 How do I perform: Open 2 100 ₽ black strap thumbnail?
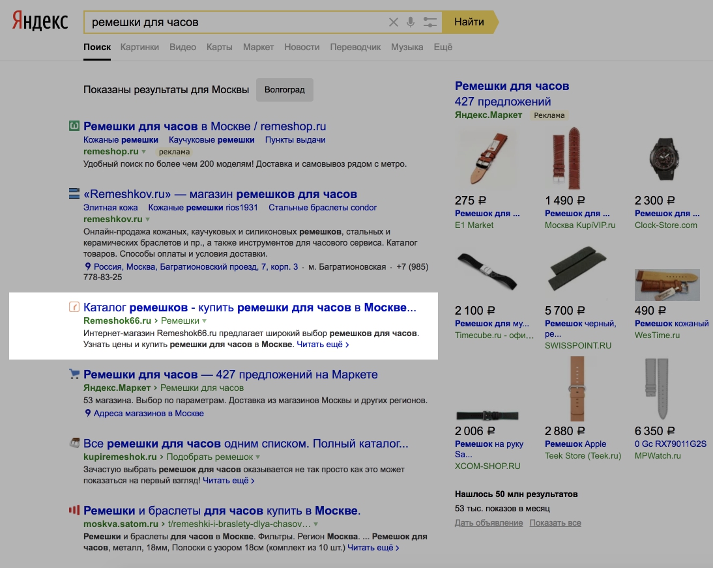point(487,271)
